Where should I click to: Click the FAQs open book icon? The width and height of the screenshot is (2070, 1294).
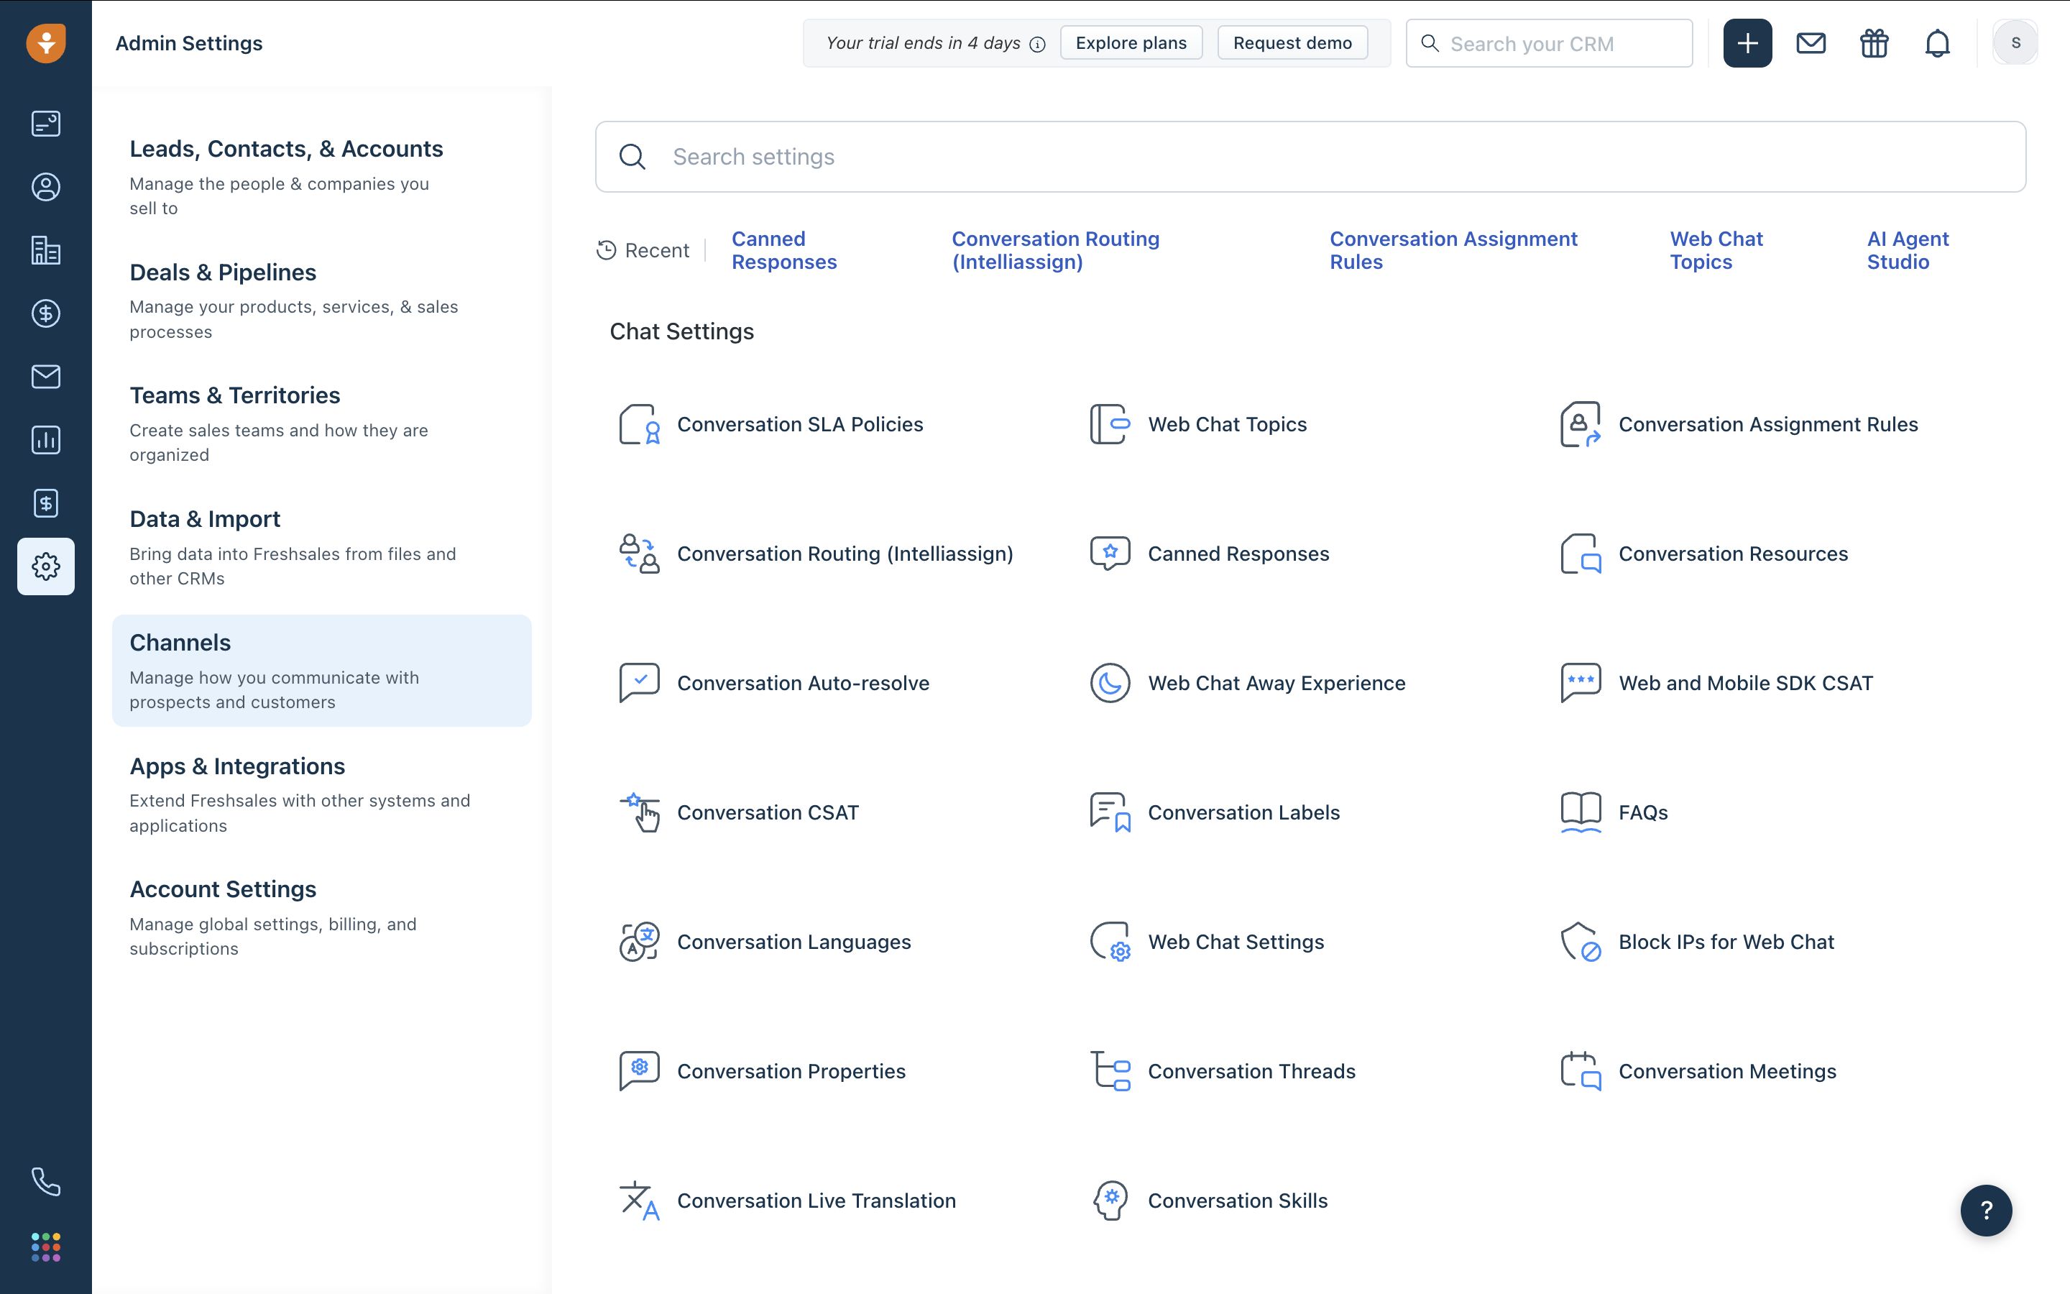tap(1581, 812)
